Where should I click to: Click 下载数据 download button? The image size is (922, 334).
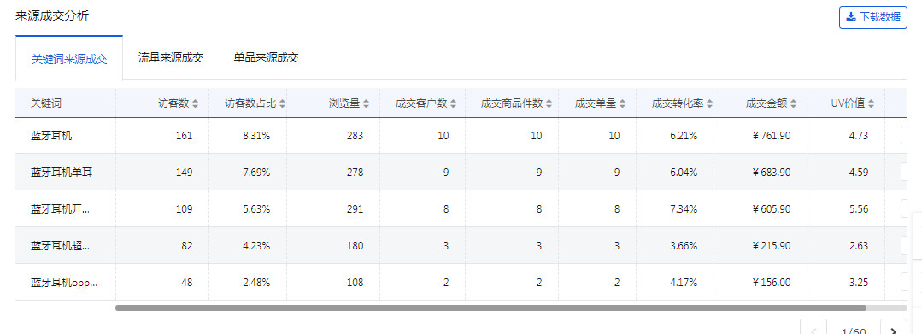coord(872,17)
